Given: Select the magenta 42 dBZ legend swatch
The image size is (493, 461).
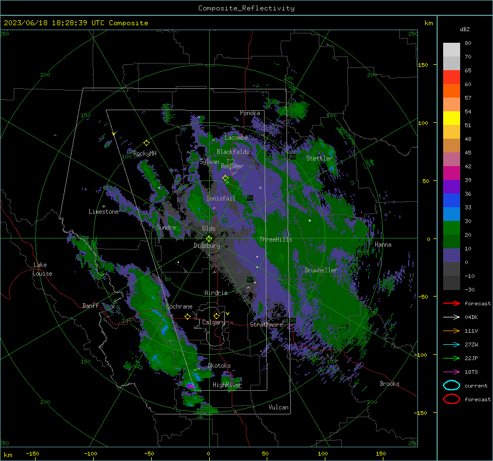Looking at the screenshot, I should (451, 173).
